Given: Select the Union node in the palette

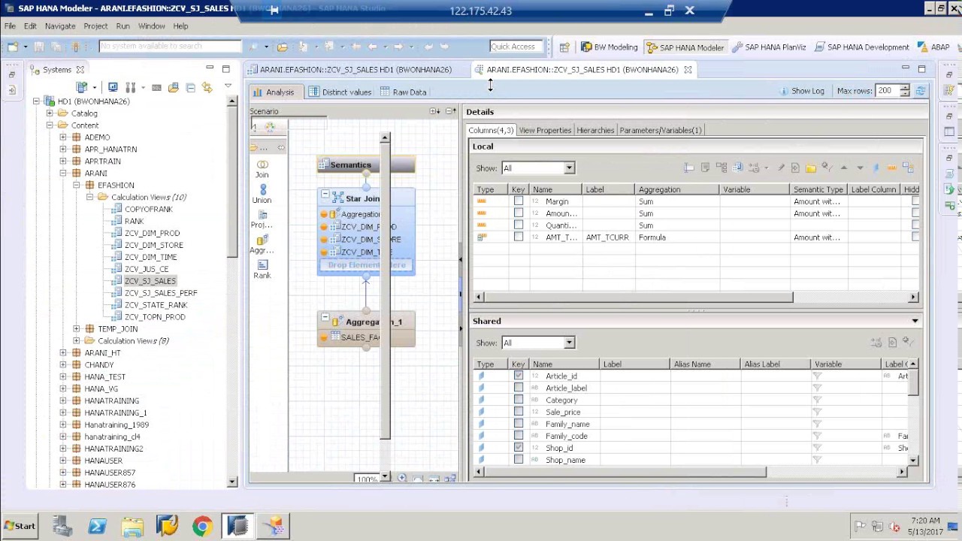Looking at the screenshot, I should (x=262, y=195).
